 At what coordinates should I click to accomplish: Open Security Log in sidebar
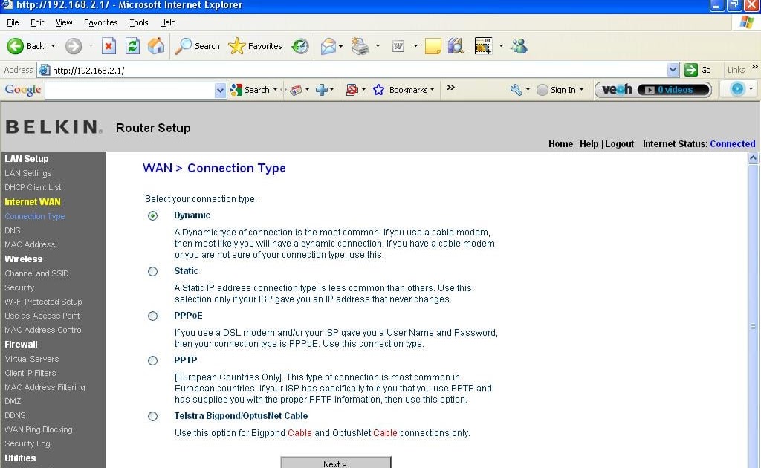click(27, 443)
